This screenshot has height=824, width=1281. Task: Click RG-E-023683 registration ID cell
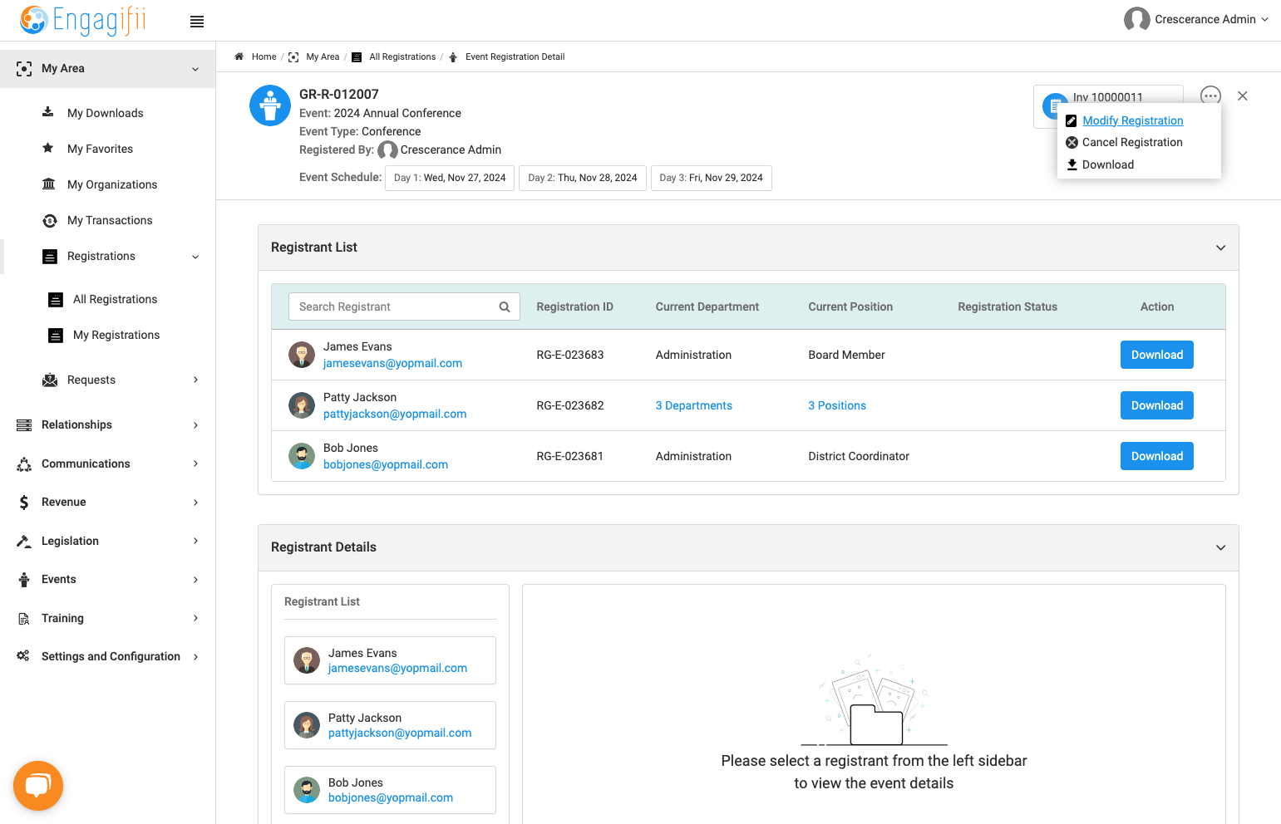point(570,355)
